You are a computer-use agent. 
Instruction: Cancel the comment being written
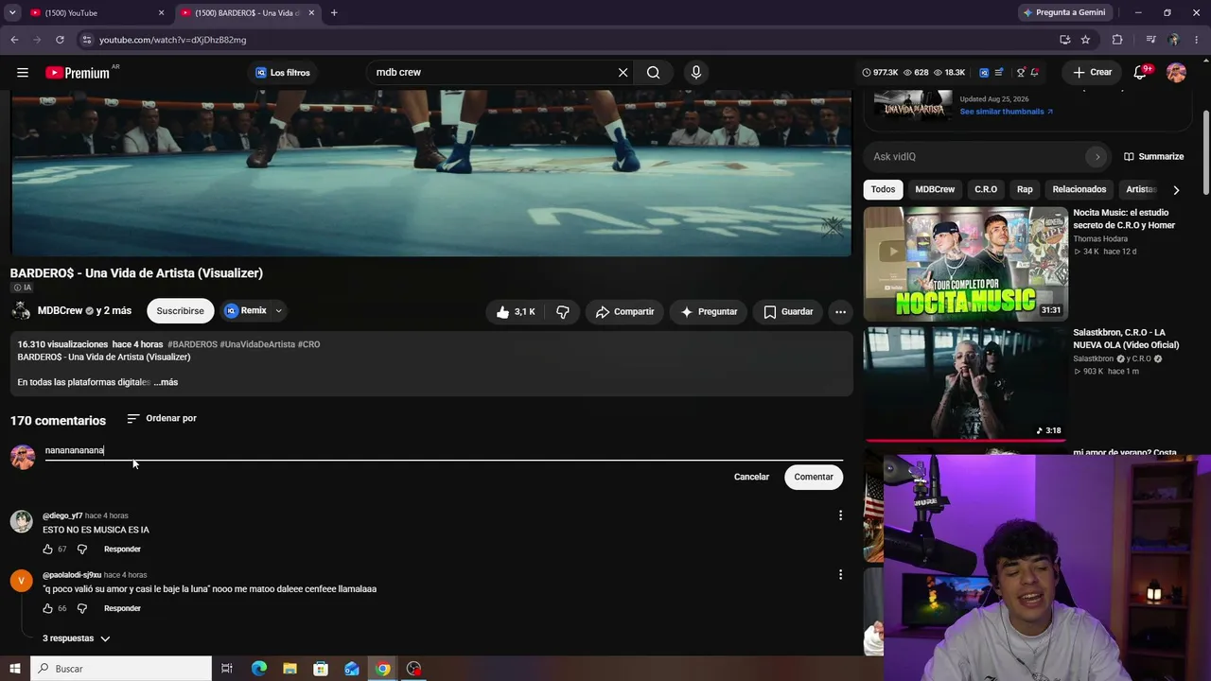pyautogui.click(x=751, y=477)
